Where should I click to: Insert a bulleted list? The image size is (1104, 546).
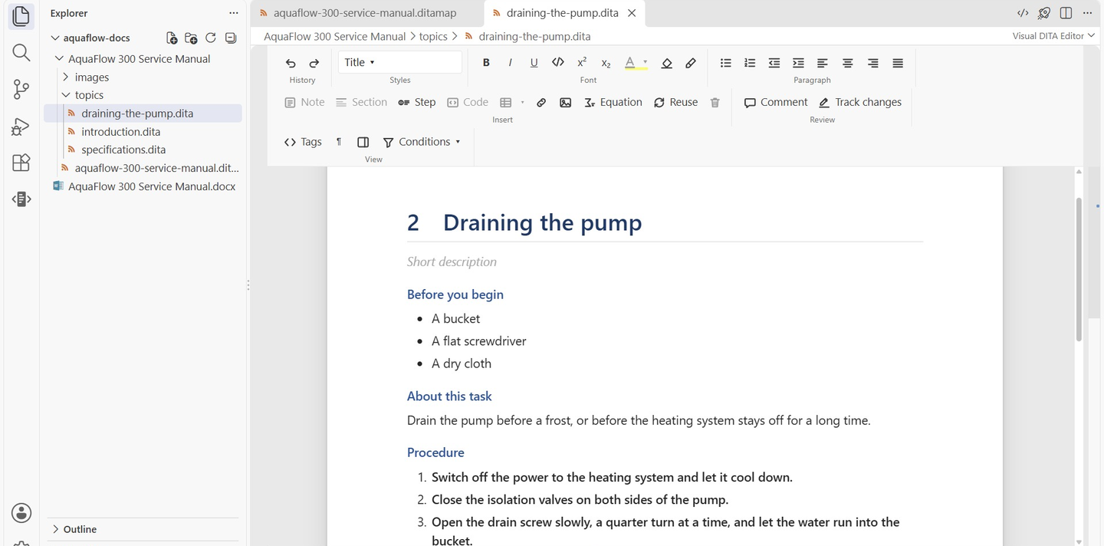(726, 63)
